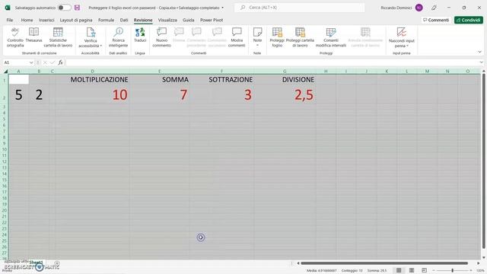Viewport: 487px width, 274px height.
Task: Select the cell SOTTRAZIONE
Action: point(221,79)
